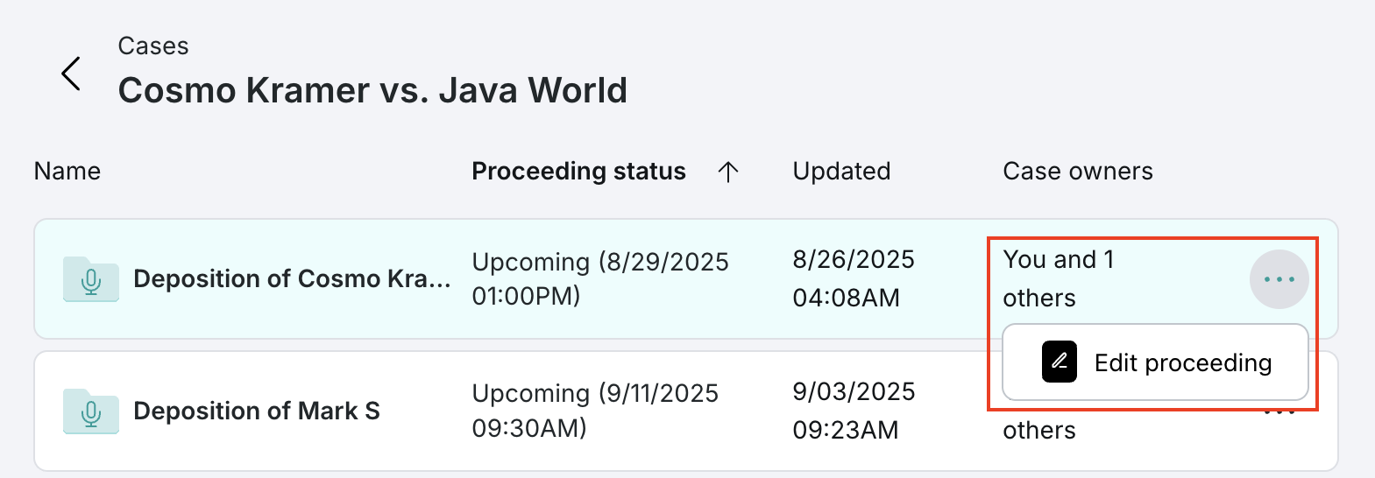Toggle sort direction arrow next to Proceeding status
Screen dimensions: 1375x478
pos(727,172)
